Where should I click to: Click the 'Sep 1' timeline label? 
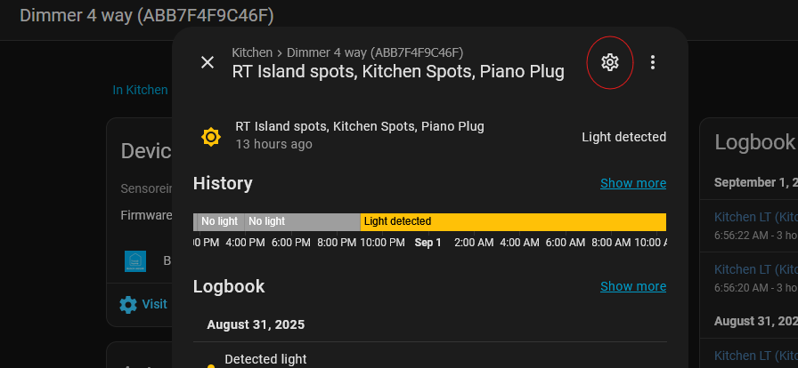coord(427,242)
